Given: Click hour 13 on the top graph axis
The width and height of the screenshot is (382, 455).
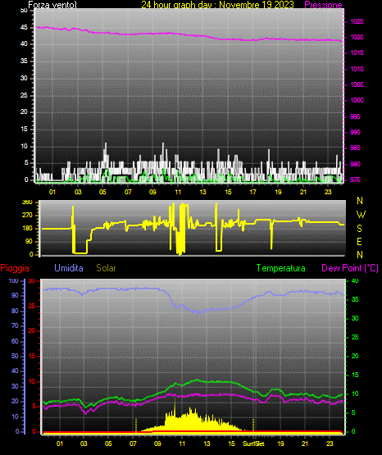Looking at the screenshot, I should tap(202, 192).
